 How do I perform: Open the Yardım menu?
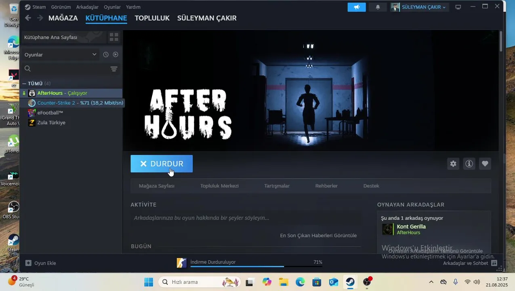tap(133, 7)
